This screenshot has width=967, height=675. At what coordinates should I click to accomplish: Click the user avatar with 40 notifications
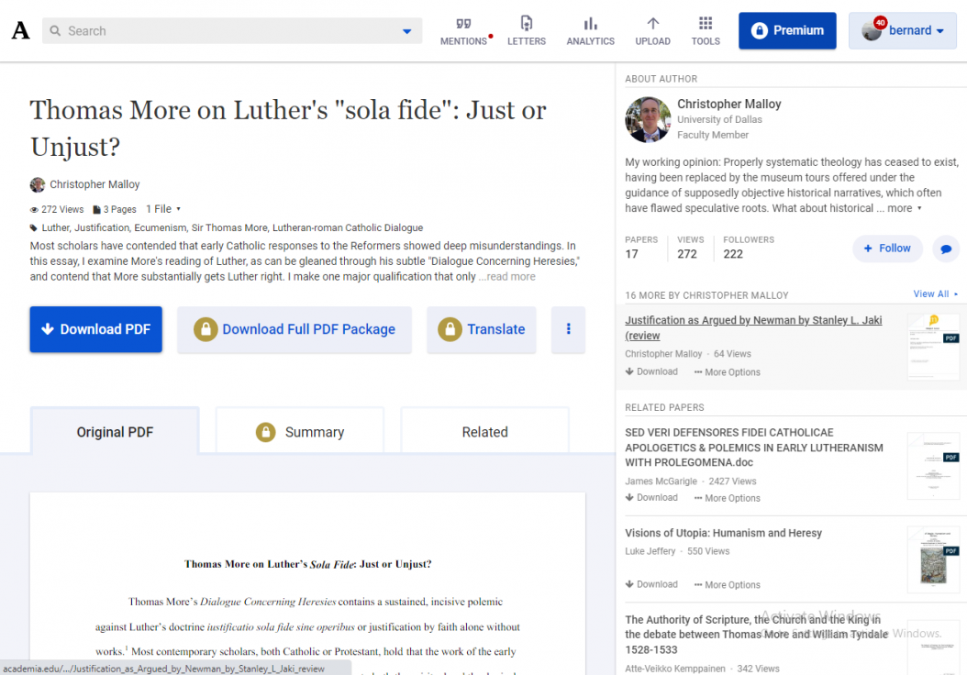click(x=873, y=29)
